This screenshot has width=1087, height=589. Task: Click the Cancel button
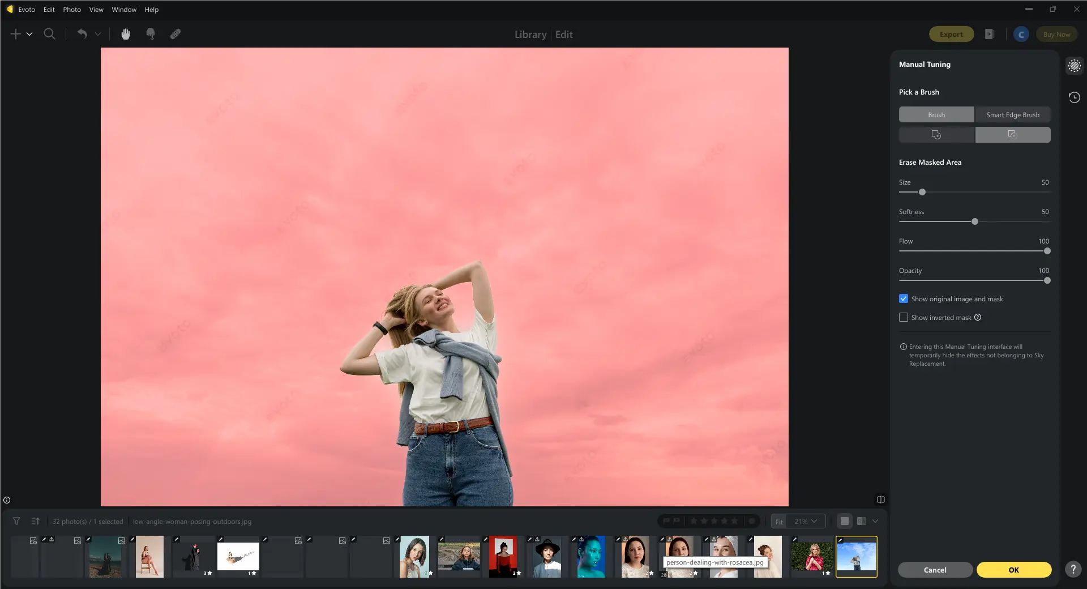coord(935,570)
